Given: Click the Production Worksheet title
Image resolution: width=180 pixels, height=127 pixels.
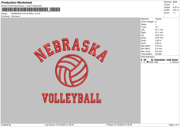Looking at the screenshot, I should click(x=16, y=2).
